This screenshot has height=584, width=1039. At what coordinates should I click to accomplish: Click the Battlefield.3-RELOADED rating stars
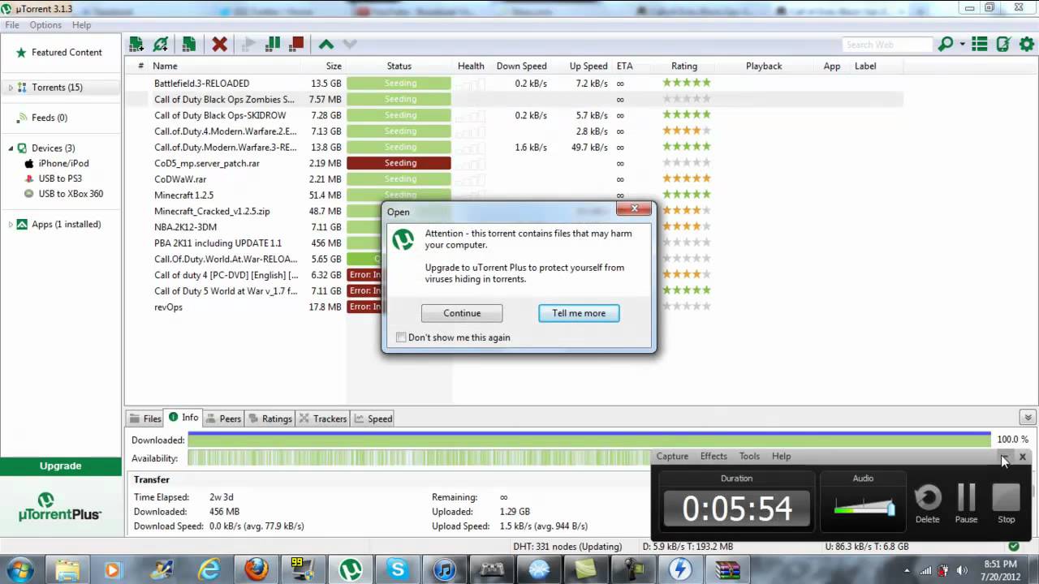[x=687, y=83]
